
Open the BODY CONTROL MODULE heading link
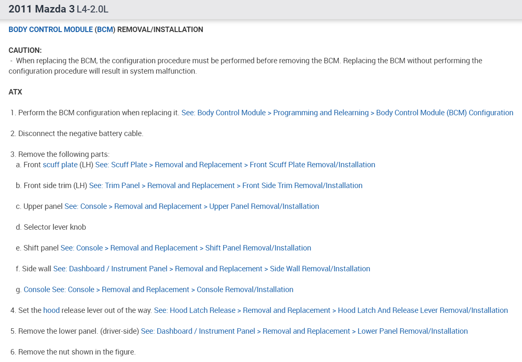(50, 30)
